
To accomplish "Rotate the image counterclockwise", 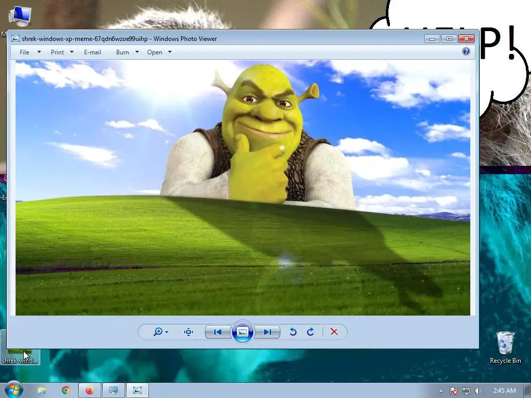I will coord(294,332).
